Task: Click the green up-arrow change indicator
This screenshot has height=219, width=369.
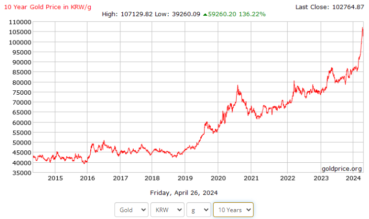Action: (x=205, y=15)
